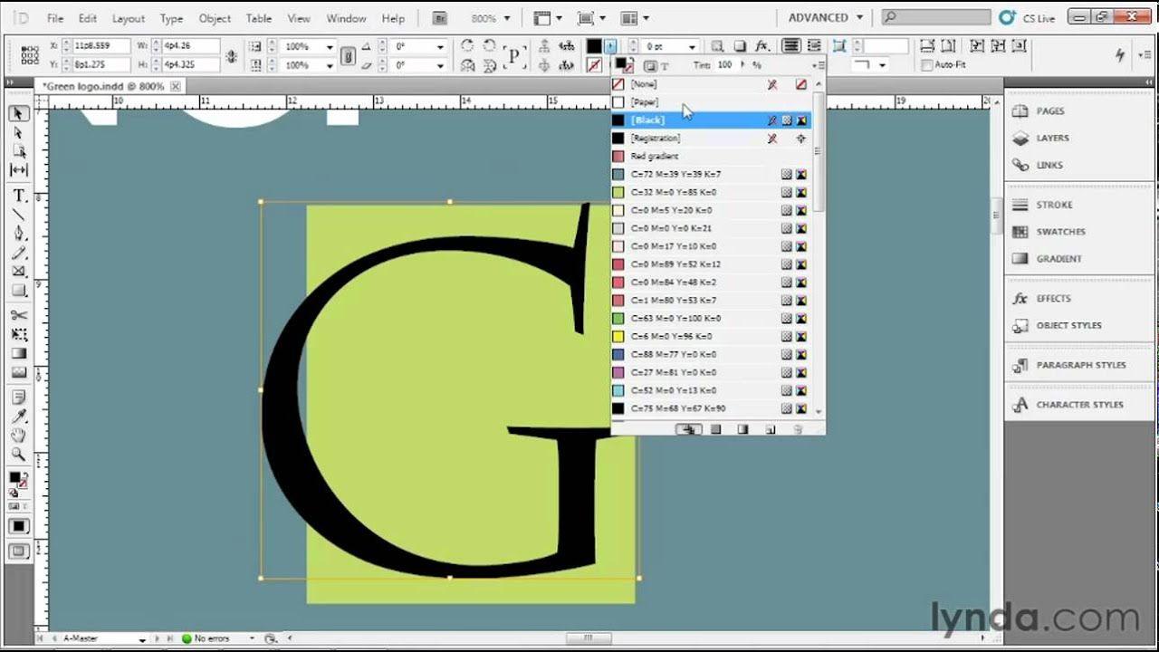Screen dimensions: 1159x652
Task: Click New Swatch icon at swatches panel bottom
Action: [771, 429]
